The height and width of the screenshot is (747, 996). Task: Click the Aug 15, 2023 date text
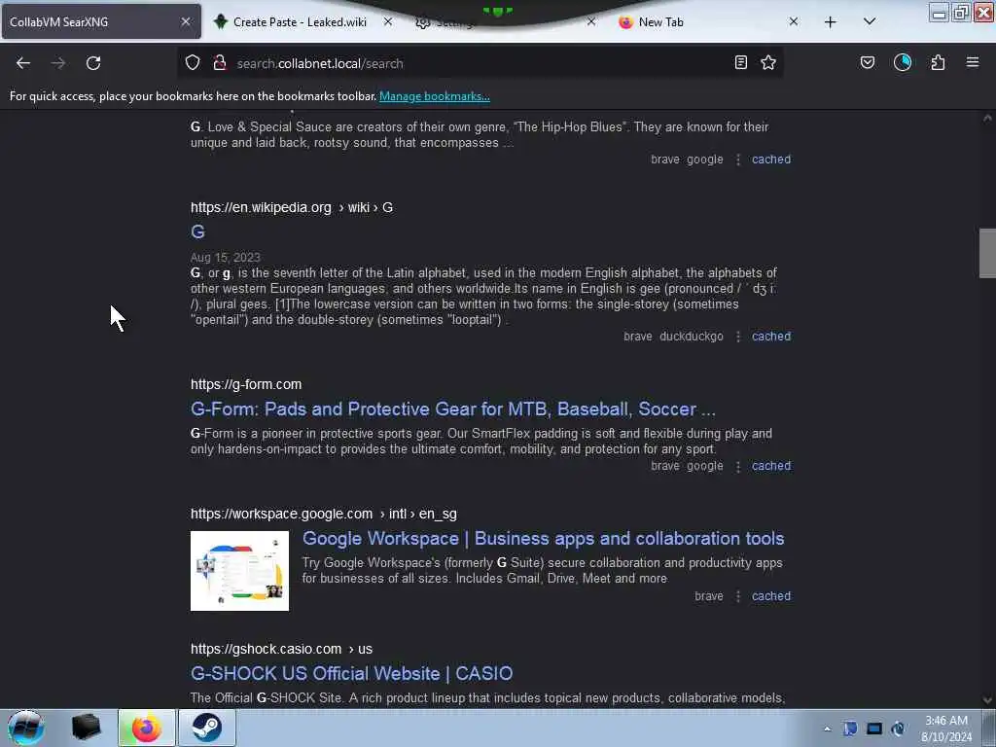coord(226,257)
